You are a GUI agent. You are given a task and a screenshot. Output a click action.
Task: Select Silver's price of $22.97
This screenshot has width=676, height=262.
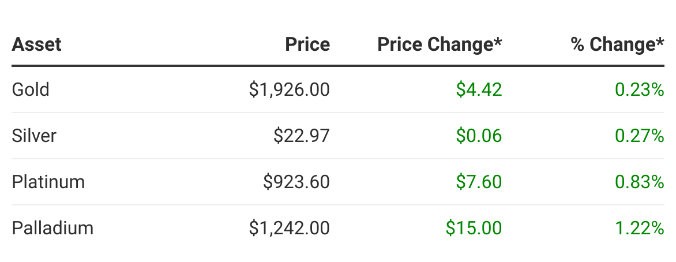click(302, 136)
